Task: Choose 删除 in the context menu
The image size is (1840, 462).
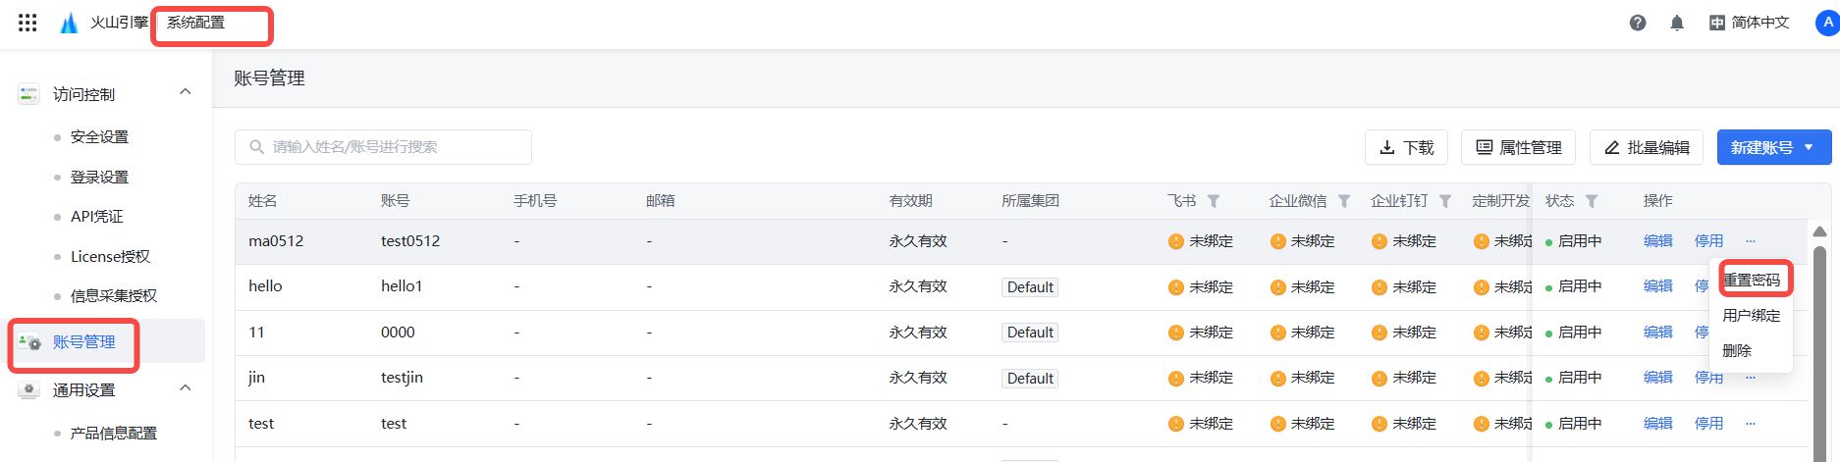Action: click(x=1737, y=350)
